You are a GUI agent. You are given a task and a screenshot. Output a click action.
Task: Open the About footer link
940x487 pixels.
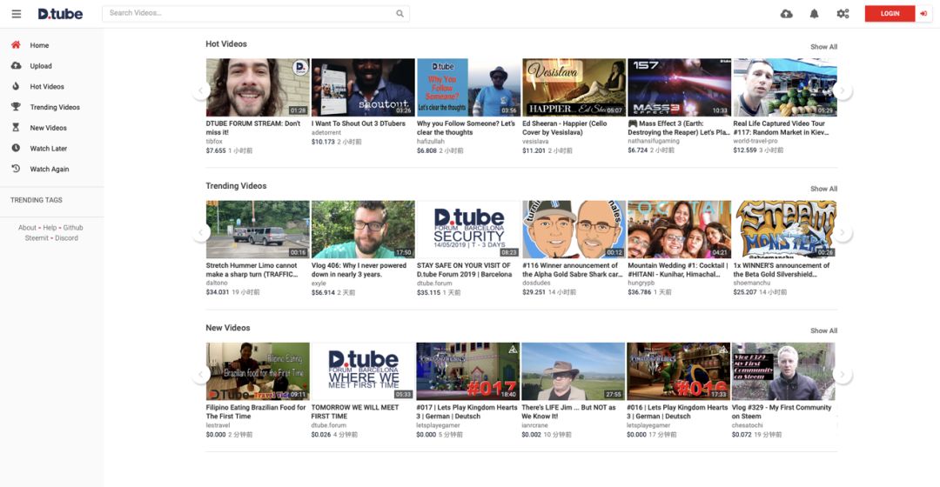pyautogui.click(x=27, y=228)
